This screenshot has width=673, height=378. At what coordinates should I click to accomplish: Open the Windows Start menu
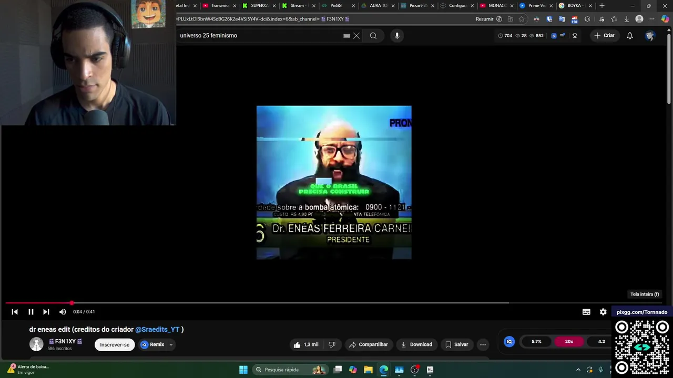[243, 370]
